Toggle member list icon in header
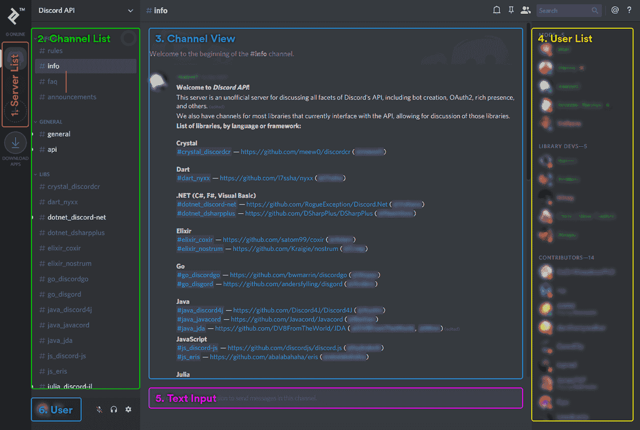Image resolution: width=640 pixels, height=430 pixels. pos(526,10)
